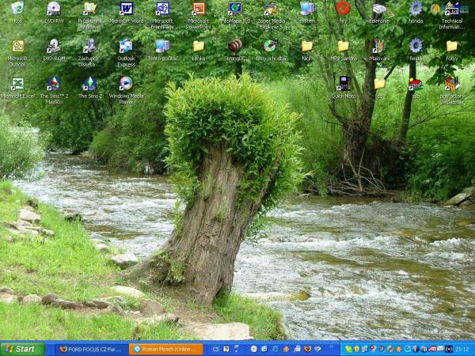Switch to the FORD FOCUS CZ taskbar window
475x356 pixels.
click(x=93, y=349)
